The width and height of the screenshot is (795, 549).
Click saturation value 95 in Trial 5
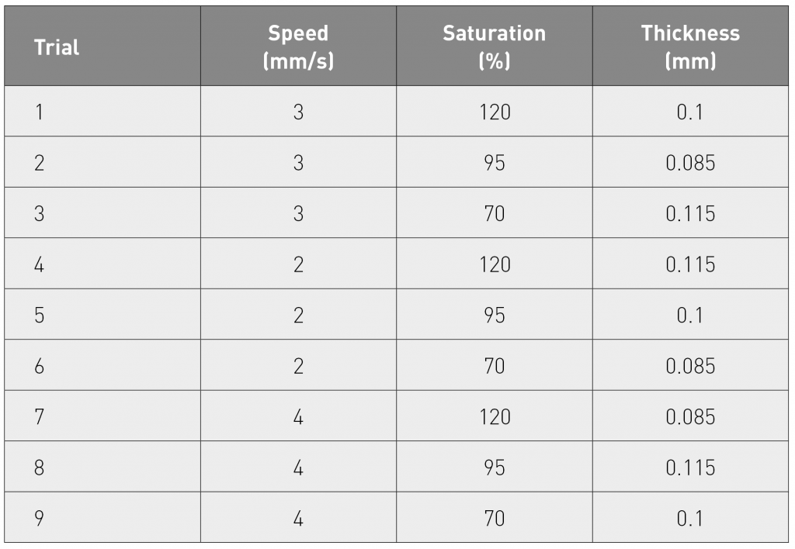pyautogui.click(x=495, y=315)
